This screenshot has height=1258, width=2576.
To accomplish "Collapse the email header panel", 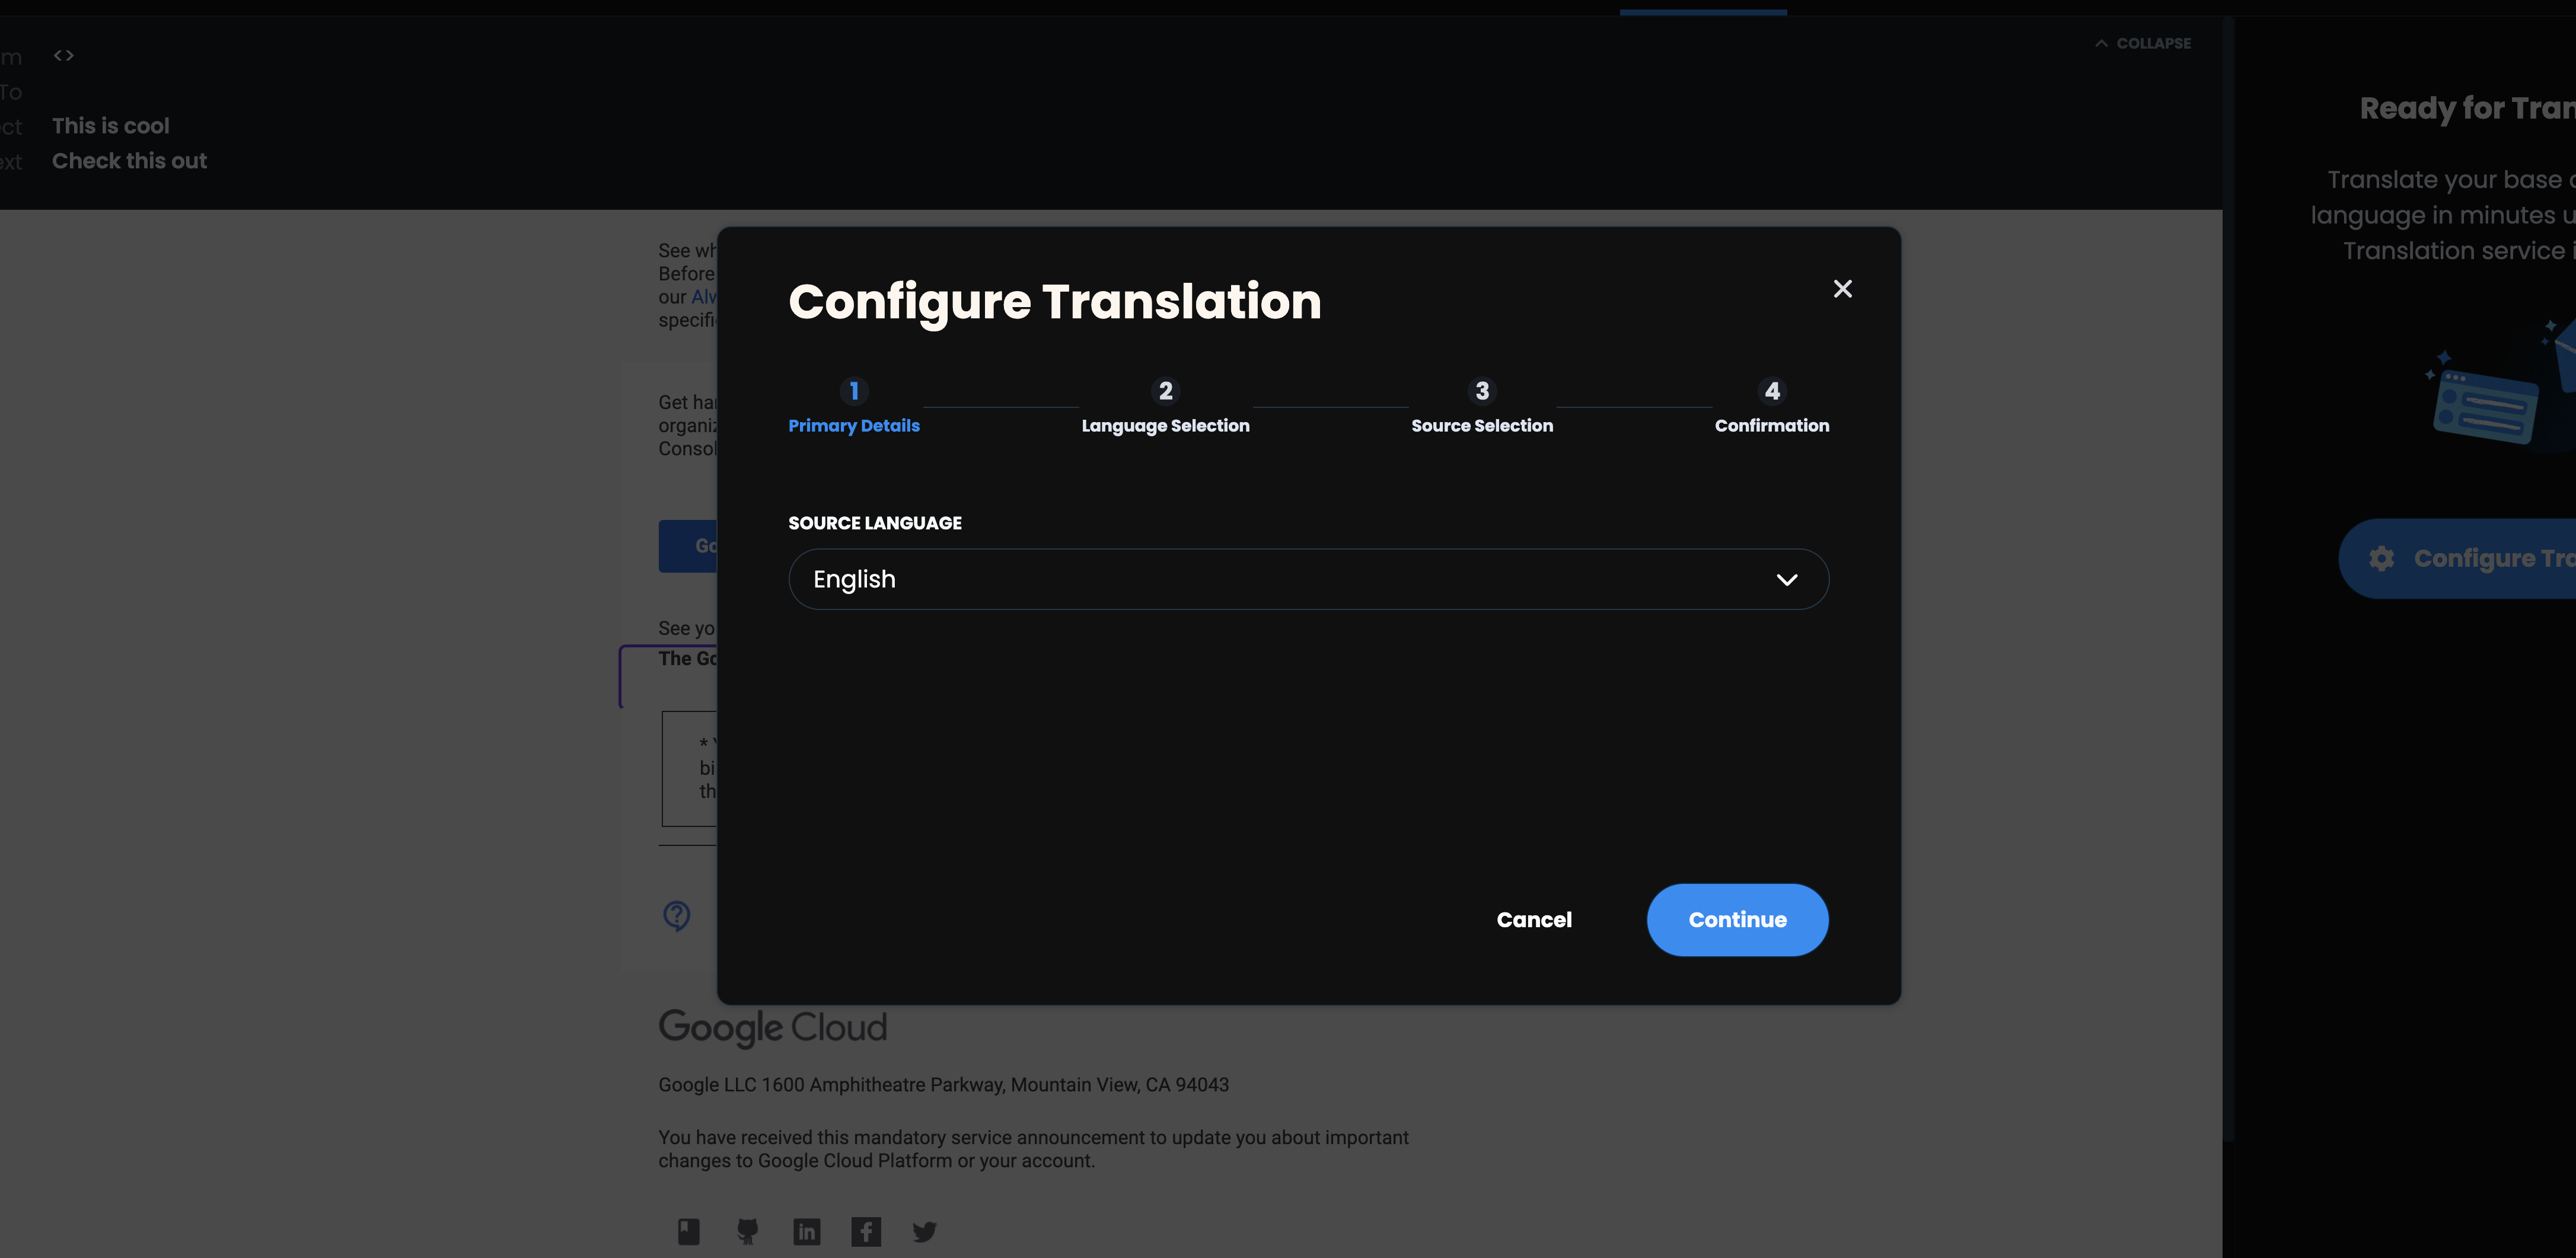I will click(2143, 43).
